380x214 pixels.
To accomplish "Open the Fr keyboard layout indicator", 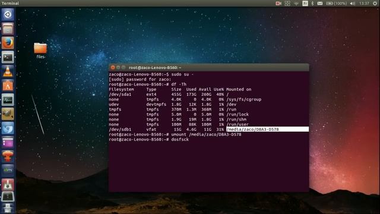I will click(x=305, y=4).
